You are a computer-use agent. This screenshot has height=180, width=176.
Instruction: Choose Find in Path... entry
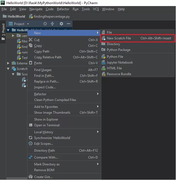click(x=64, y=75)
